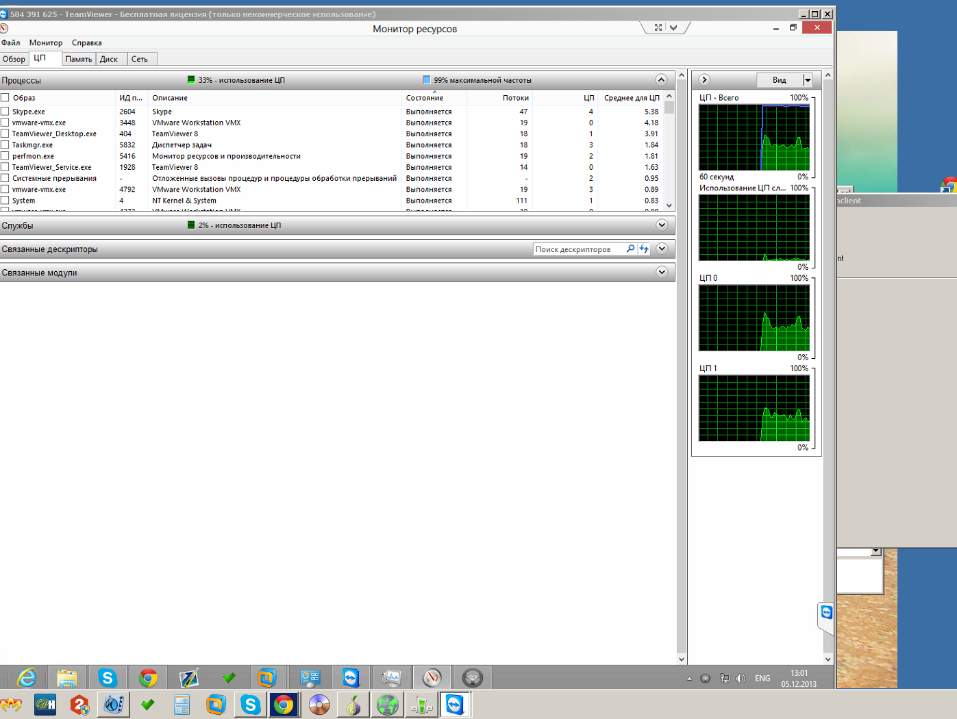Expand the TeamViewer session toolbar chevron
Image resolution: width=957 pixels, height=719 pixels.
pyautogui.click(x=673, y=27)
